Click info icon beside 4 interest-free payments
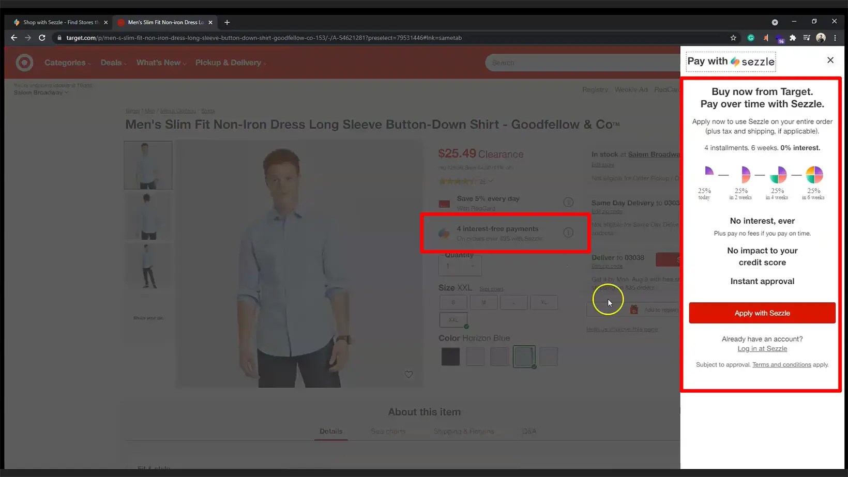Screen dimensions: 848x477 pyautogui.click(x=568, y=233)
